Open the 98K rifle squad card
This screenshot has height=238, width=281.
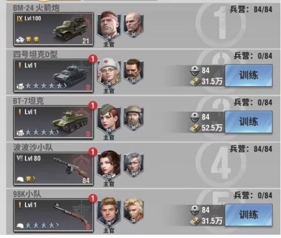53,215
